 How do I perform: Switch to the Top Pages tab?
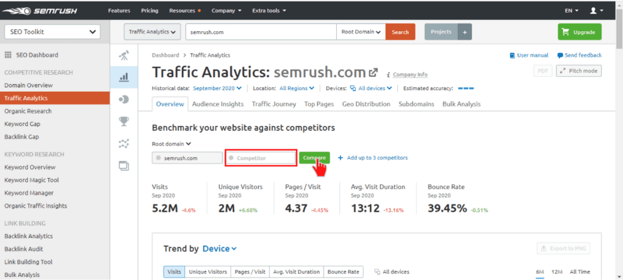point(319,104)
